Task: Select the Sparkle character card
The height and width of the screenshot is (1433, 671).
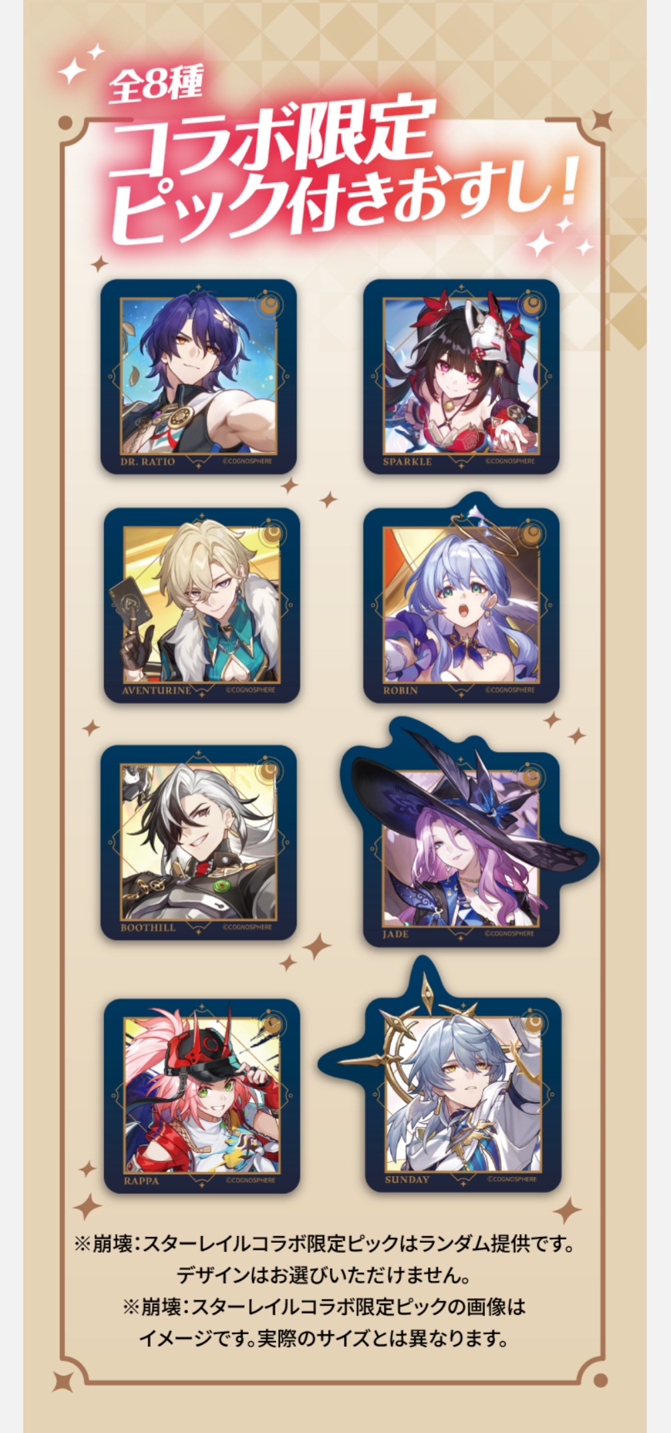Action: (461, 377)
